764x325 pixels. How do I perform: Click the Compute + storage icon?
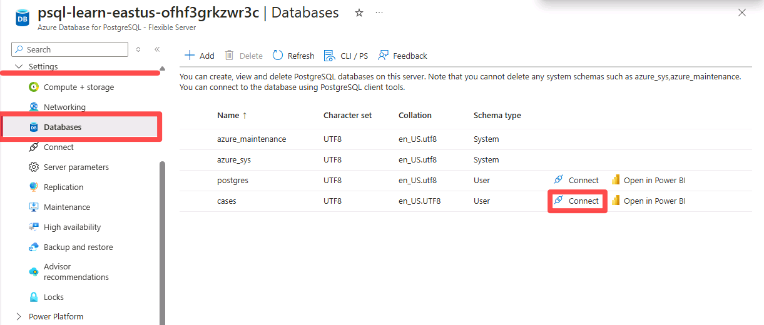tap(34, 87)
